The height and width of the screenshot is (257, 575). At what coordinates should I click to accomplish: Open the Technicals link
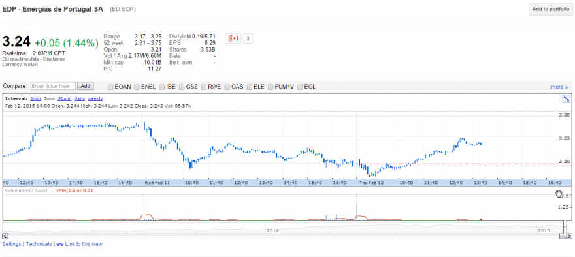tap(39, 244)
